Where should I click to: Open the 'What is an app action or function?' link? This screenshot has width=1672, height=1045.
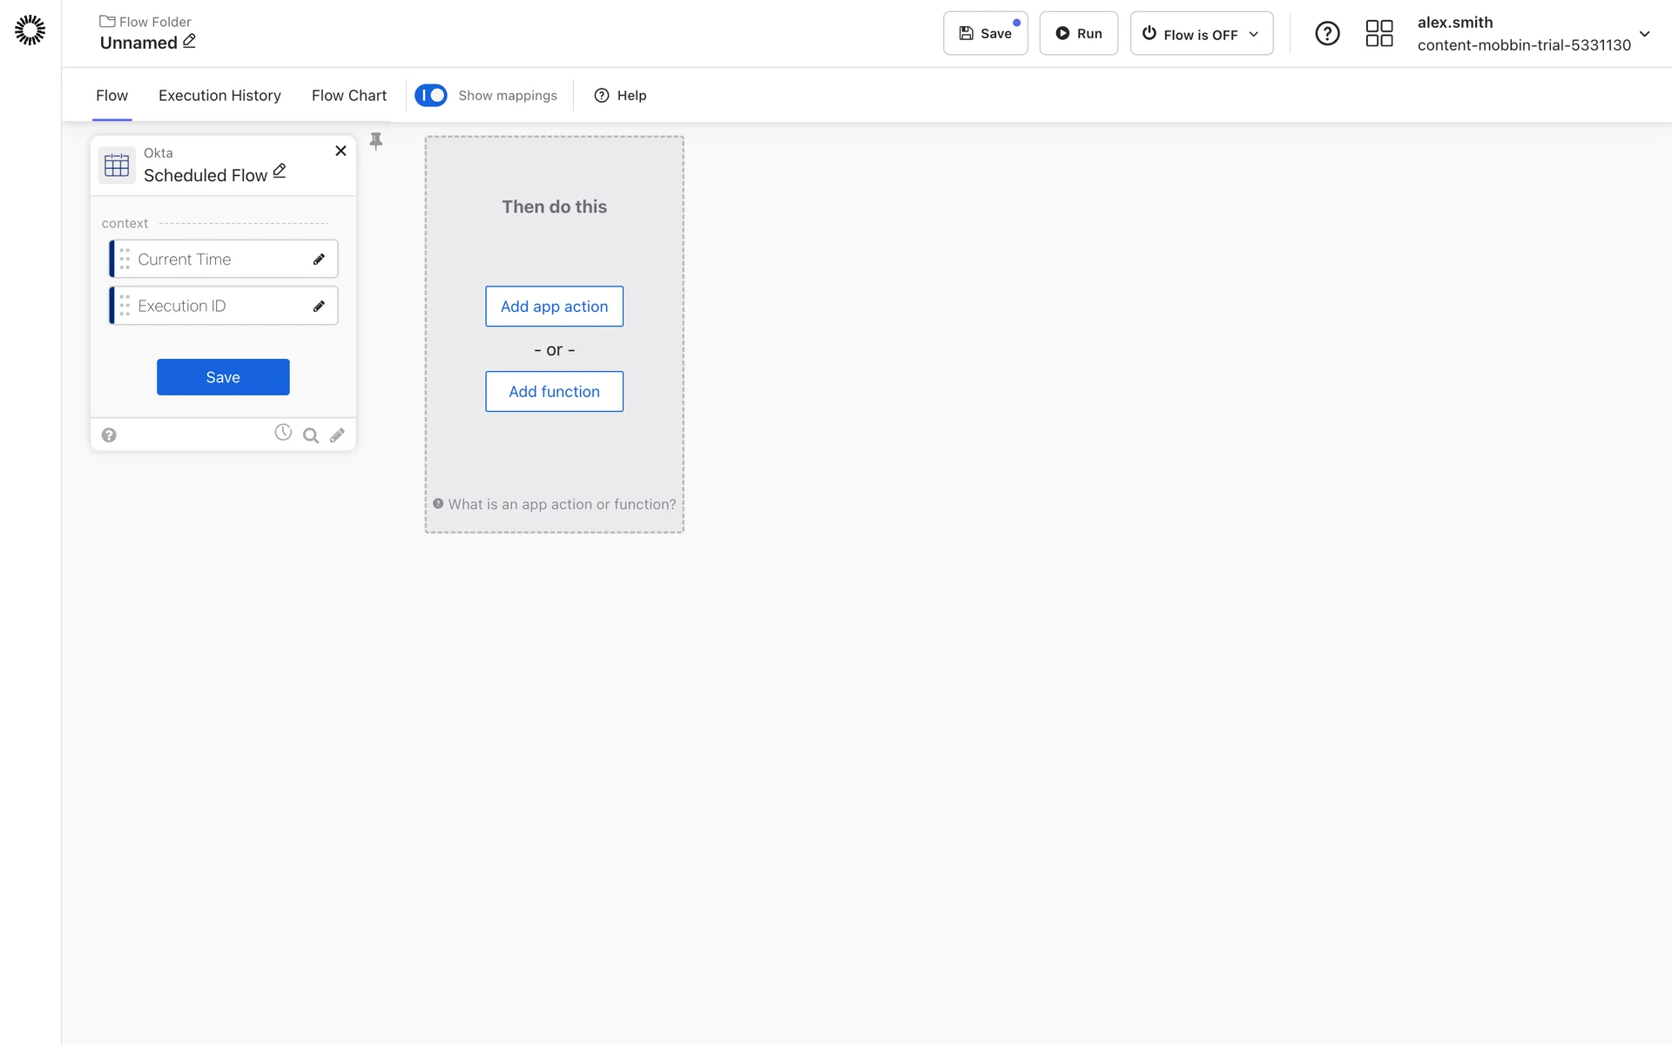coord(561,504)
